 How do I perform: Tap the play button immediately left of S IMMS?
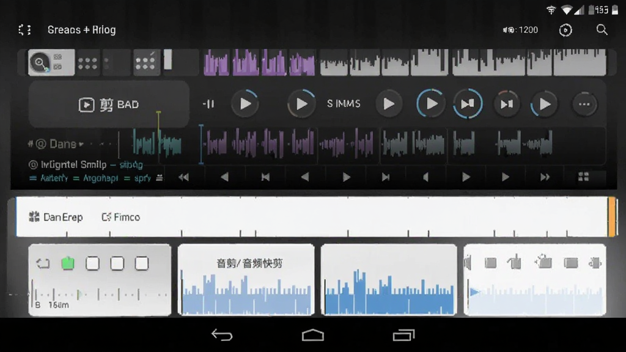click(x=301, y=104)
